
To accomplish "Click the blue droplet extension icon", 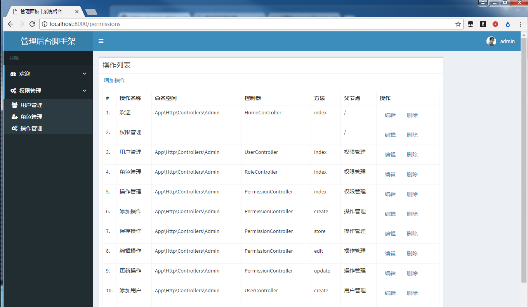I will click(x=507, y=24).
